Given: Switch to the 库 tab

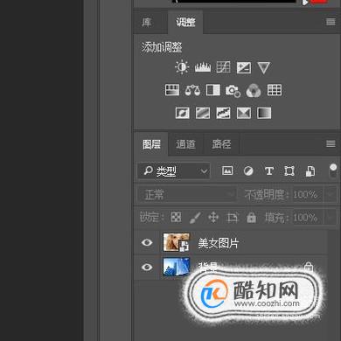Looking at the screenshot, I should (147, 22).
